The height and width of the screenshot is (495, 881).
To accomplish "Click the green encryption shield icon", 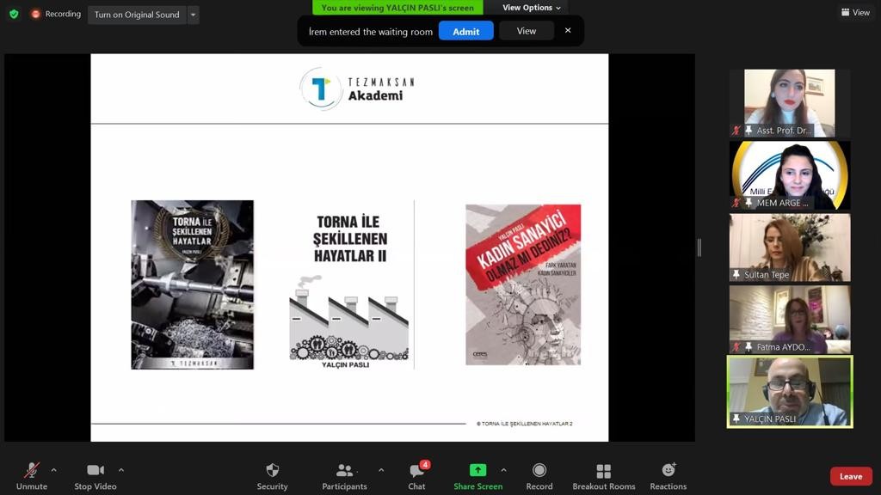I will (14, 14).
